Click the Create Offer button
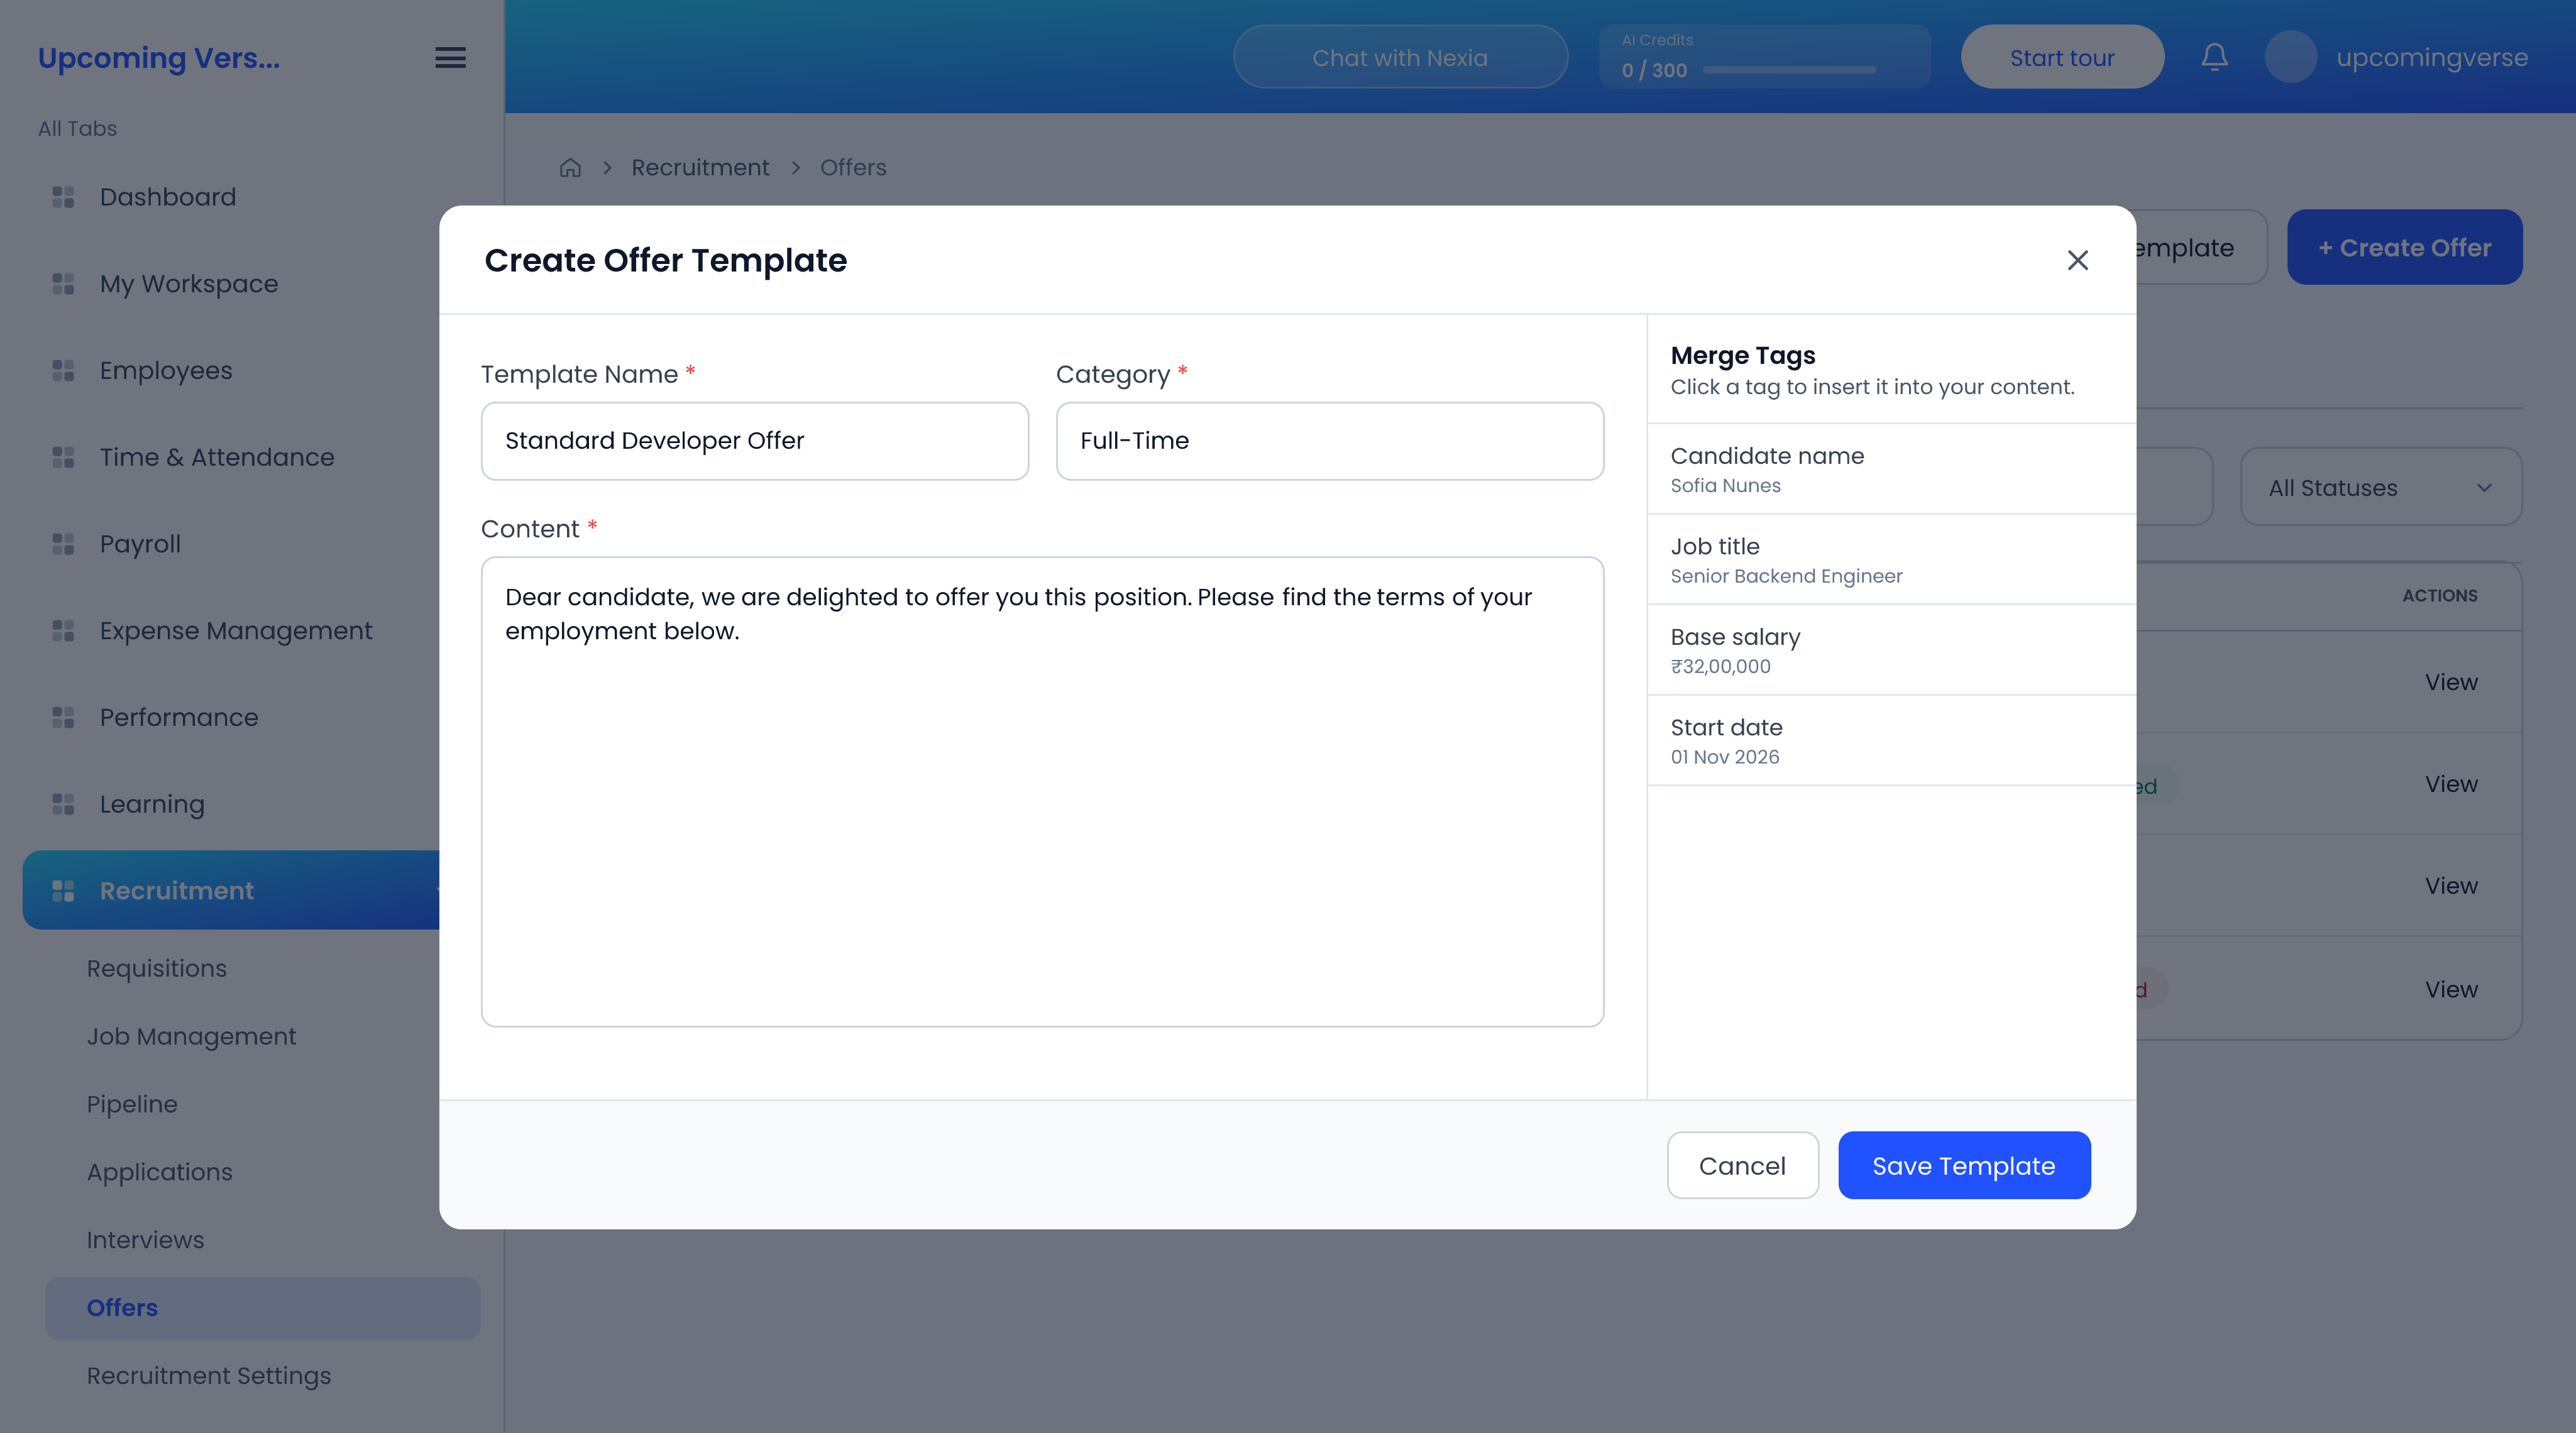2576x1433 pixels. pos(2404,247)
